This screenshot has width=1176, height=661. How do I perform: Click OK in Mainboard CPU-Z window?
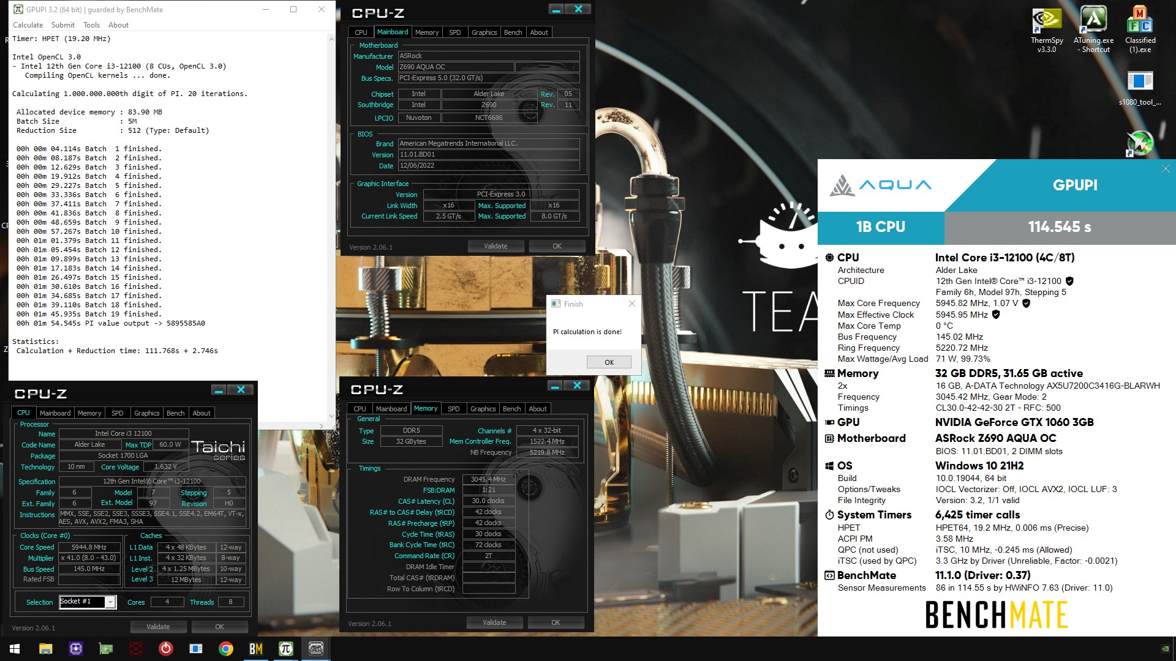click(x=557, y=246)
